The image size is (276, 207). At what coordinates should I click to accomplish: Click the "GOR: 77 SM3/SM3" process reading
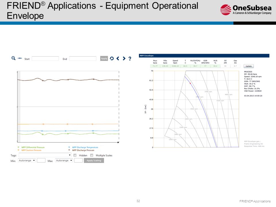[252, 81]
